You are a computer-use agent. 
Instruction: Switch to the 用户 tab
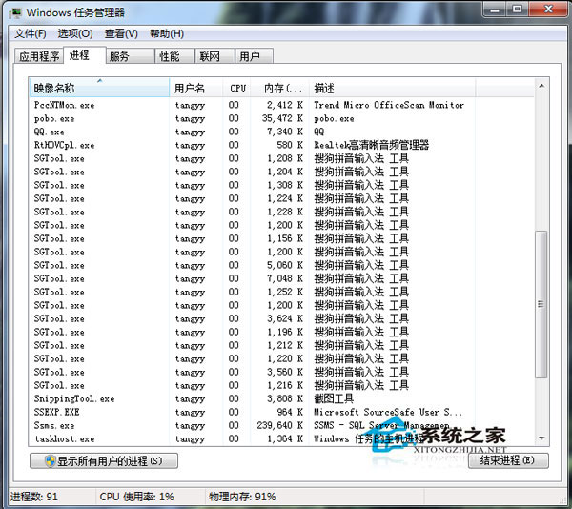click(x=255, y=56)
